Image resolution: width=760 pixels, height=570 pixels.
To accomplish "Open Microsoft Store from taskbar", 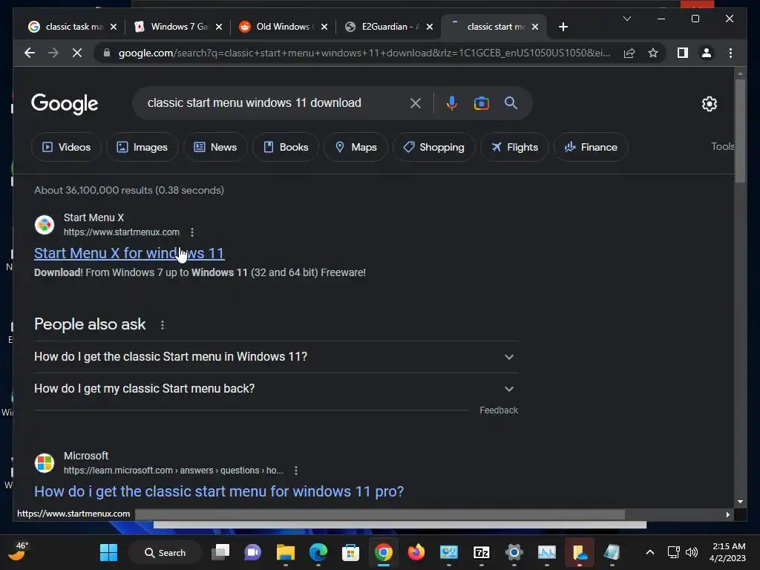I will 350,552.
